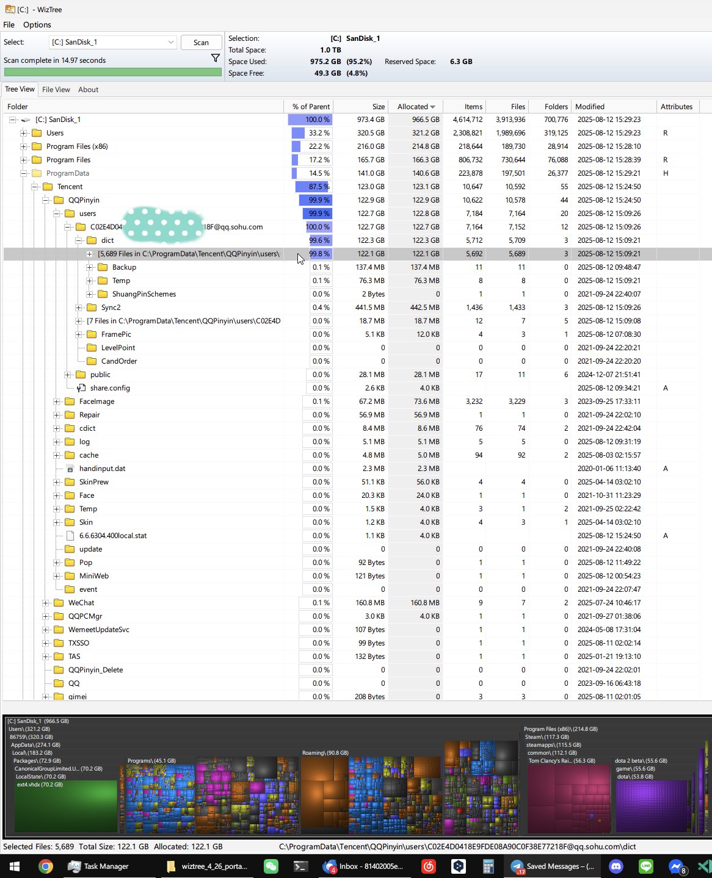712x878 pixels.
Task: Click the ProgramData folder icon
Action: tap(37, 173)
